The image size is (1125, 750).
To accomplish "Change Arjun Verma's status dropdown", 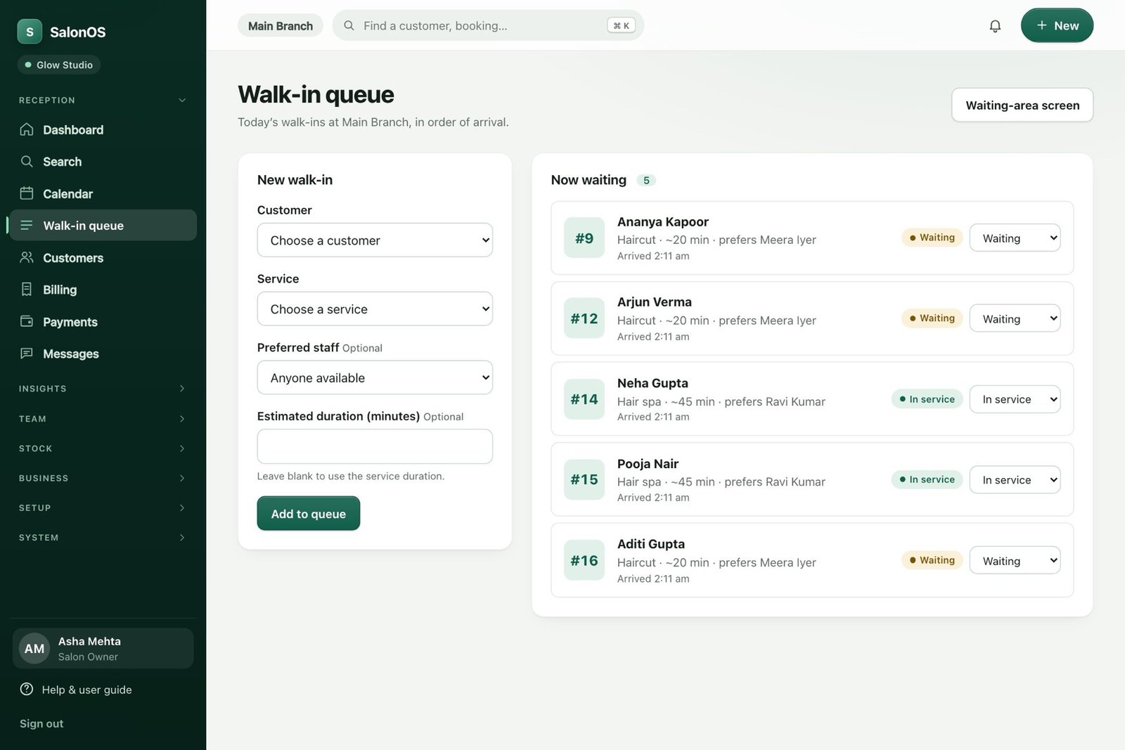I will click(x=1015, y=318).
